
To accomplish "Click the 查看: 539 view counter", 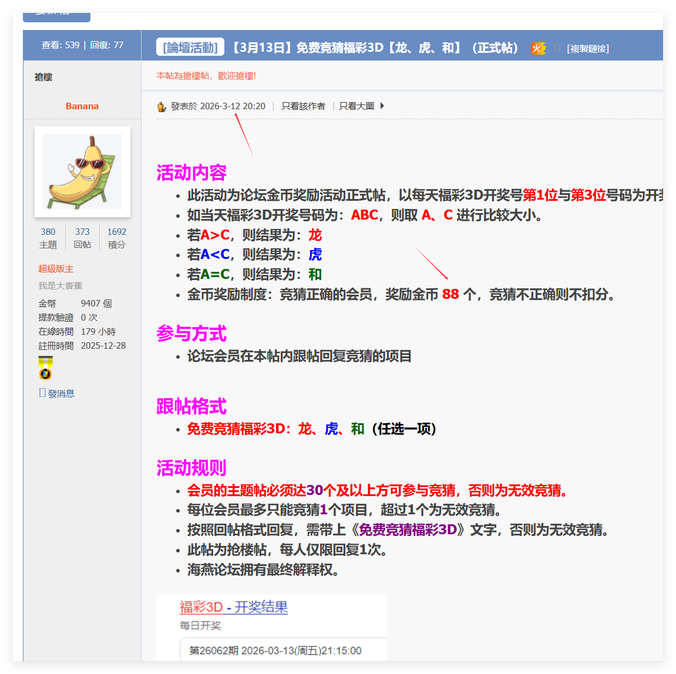I will (x=61, y=45).
